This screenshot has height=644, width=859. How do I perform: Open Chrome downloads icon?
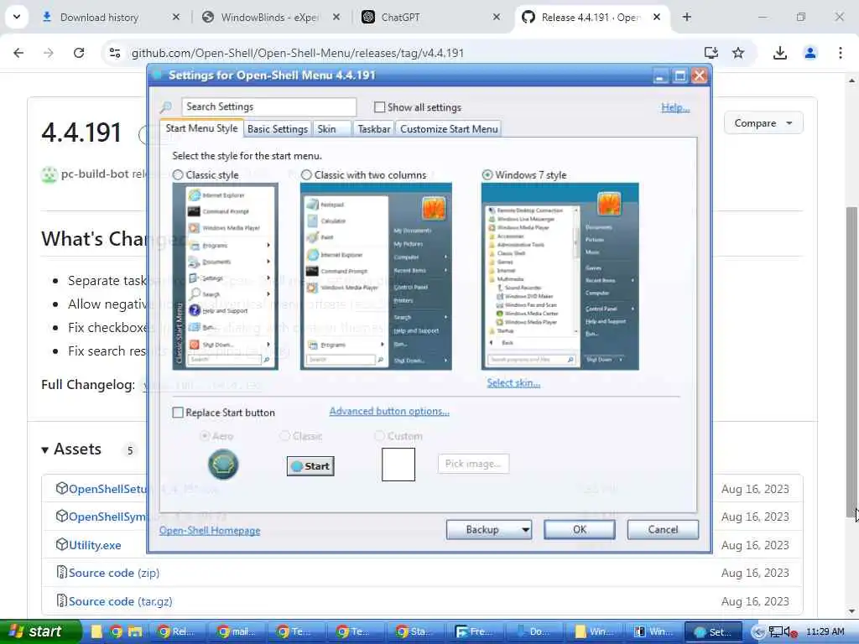tap(780, 53)
